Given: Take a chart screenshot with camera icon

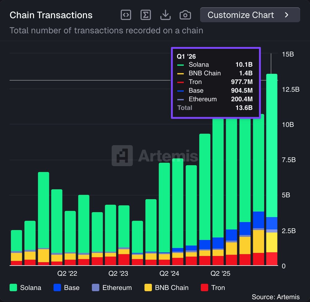Looking at the screenshot, I should (x=185, y=15).
